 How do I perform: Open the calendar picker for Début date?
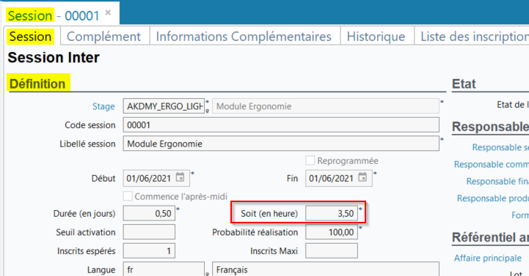pyautogui.click(x=180, y=177)
